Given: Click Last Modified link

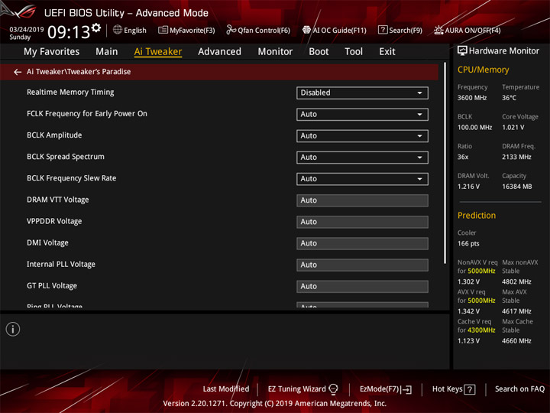Looking at the screenshot, I should (226, 389).
